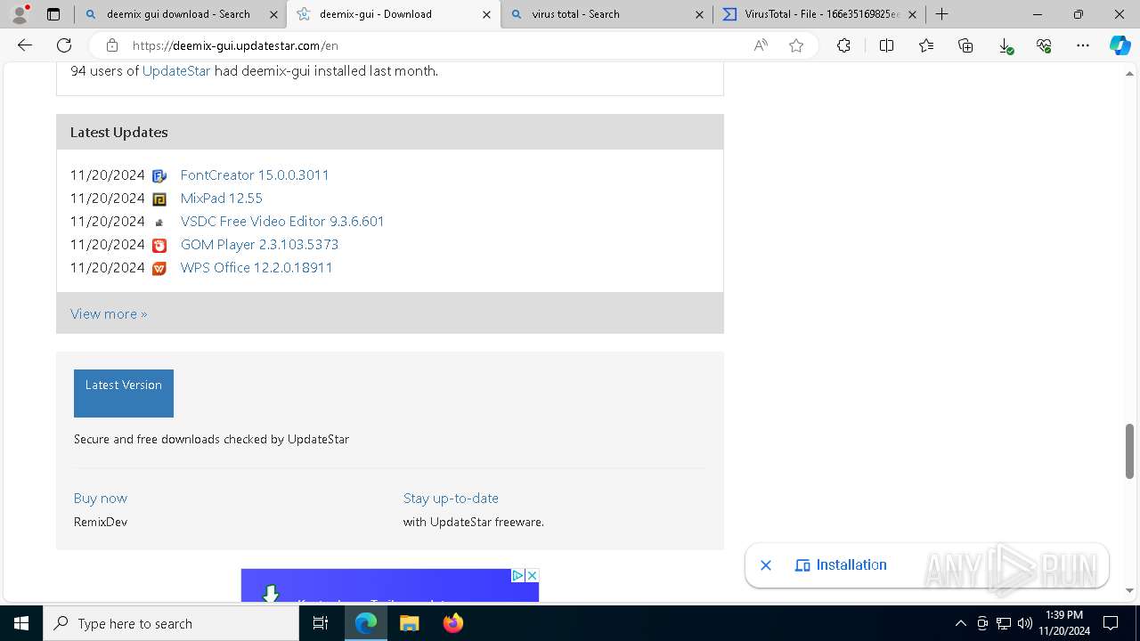
Task: Click the page scrollbar thumb
Action: pos(1130,451)
